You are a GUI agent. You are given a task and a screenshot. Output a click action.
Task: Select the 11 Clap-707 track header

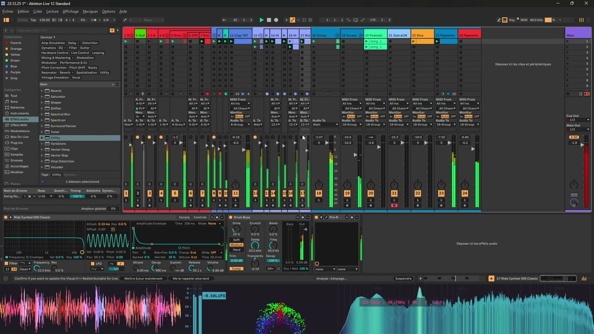point(240,35)
